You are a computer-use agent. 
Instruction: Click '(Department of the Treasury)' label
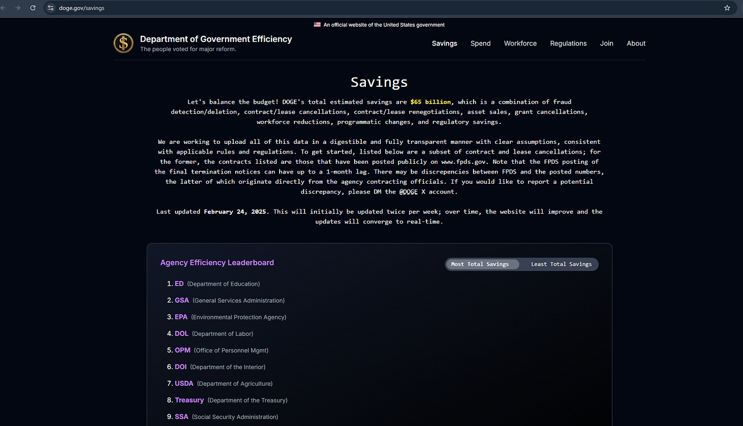247,400
